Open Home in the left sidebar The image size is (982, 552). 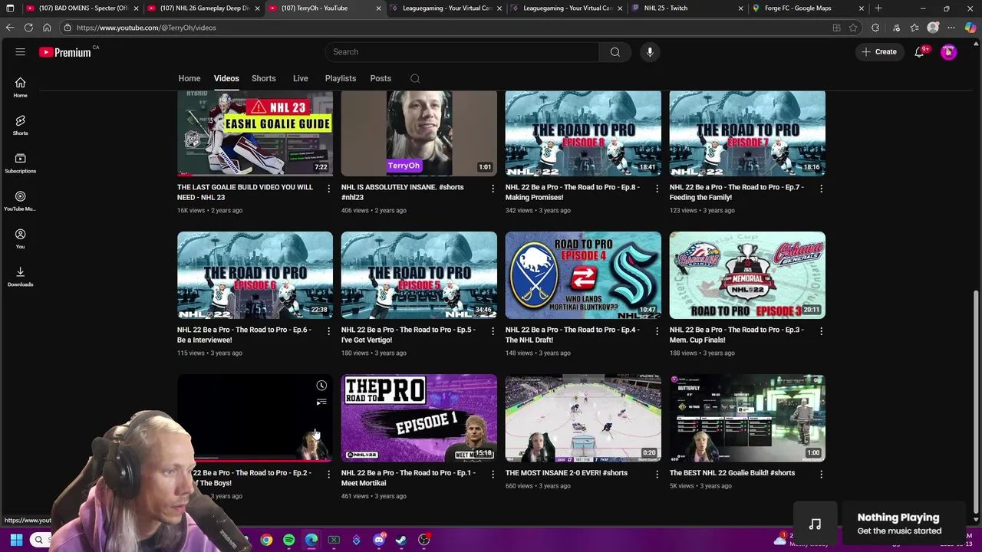20,87
